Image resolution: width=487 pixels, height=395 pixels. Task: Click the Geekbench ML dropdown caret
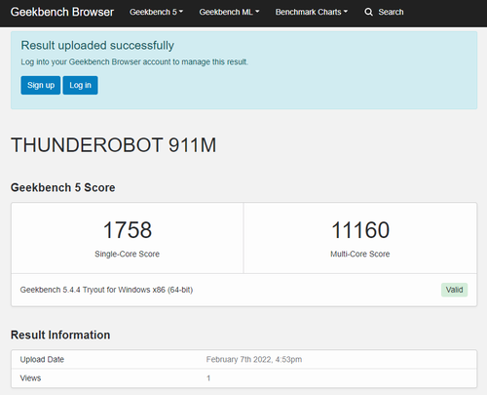(x=257, y=12)
